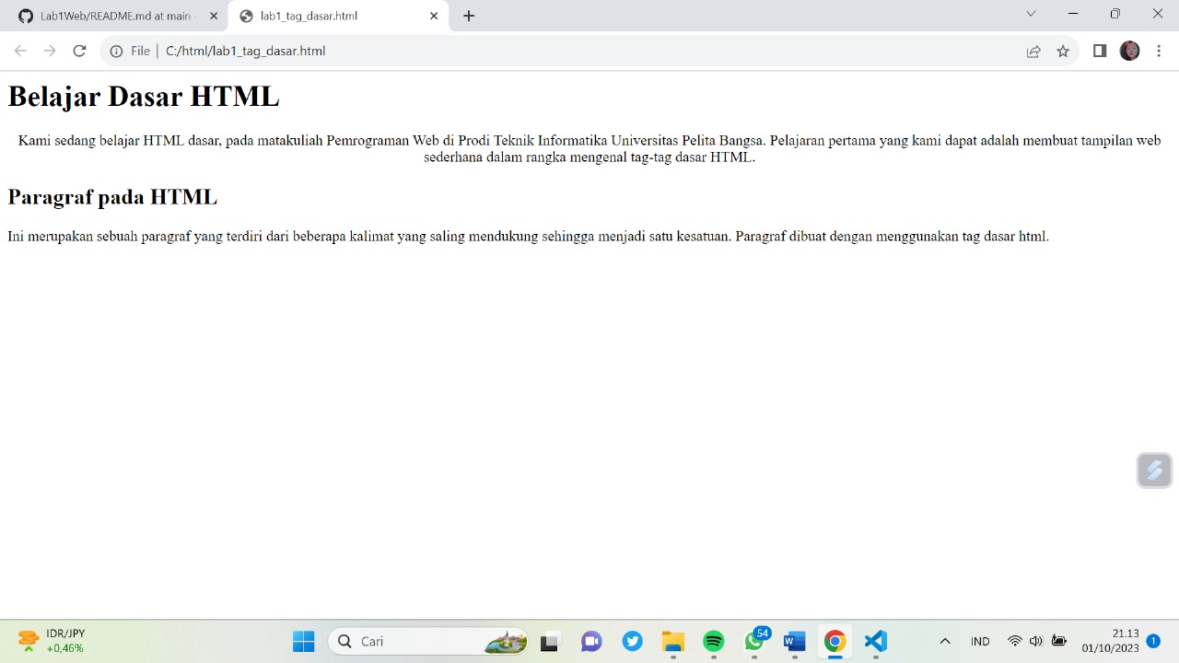Open the browser side panel icon
The height and width of the screenshot is (663, 1179).
click(x=1099, y=51)
